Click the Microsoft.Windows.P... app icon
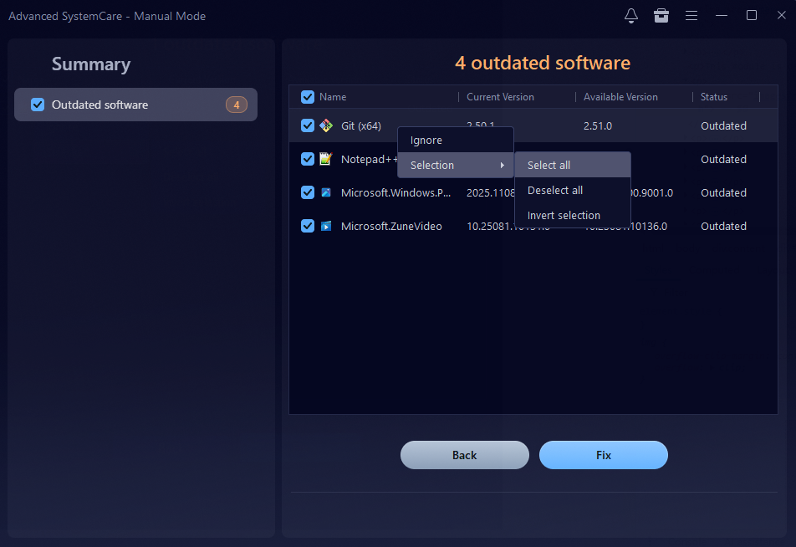Screen dimensions: 796x547 (x=326, y=192)
